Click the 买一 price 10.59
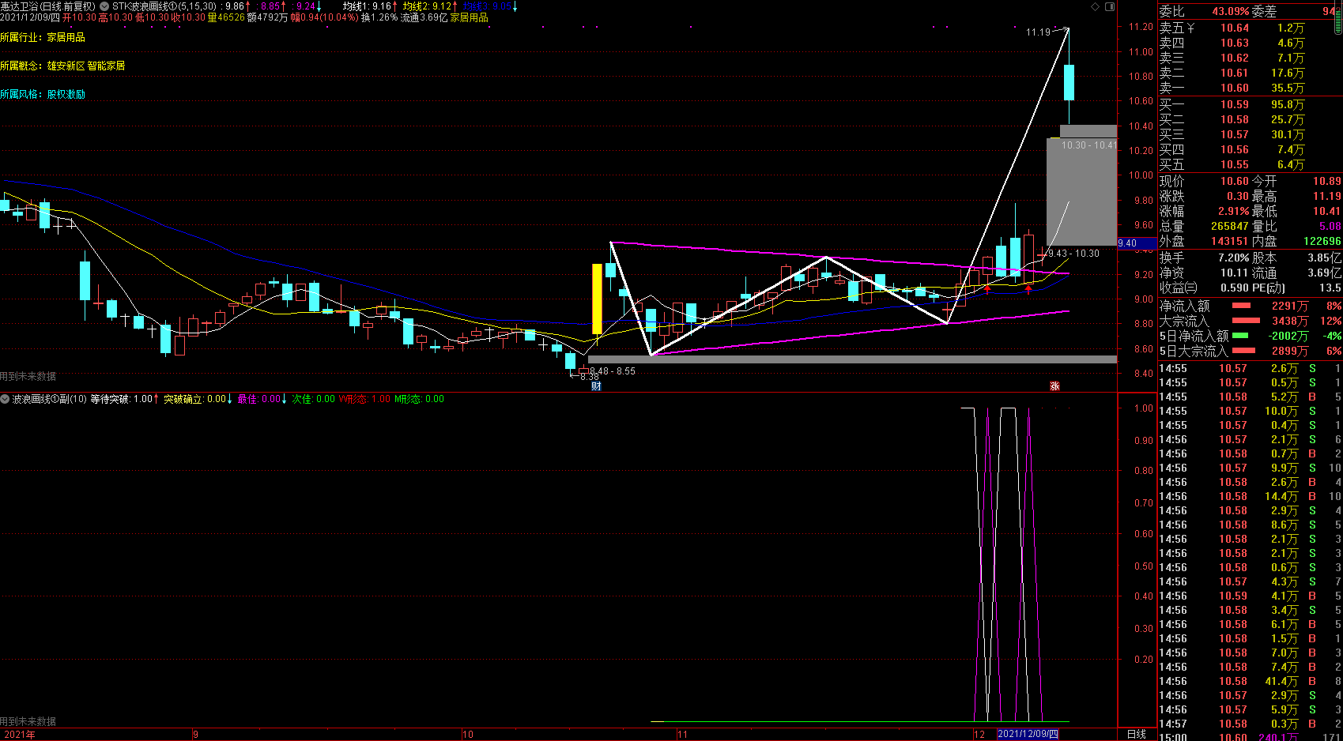 coord(1234,105)
